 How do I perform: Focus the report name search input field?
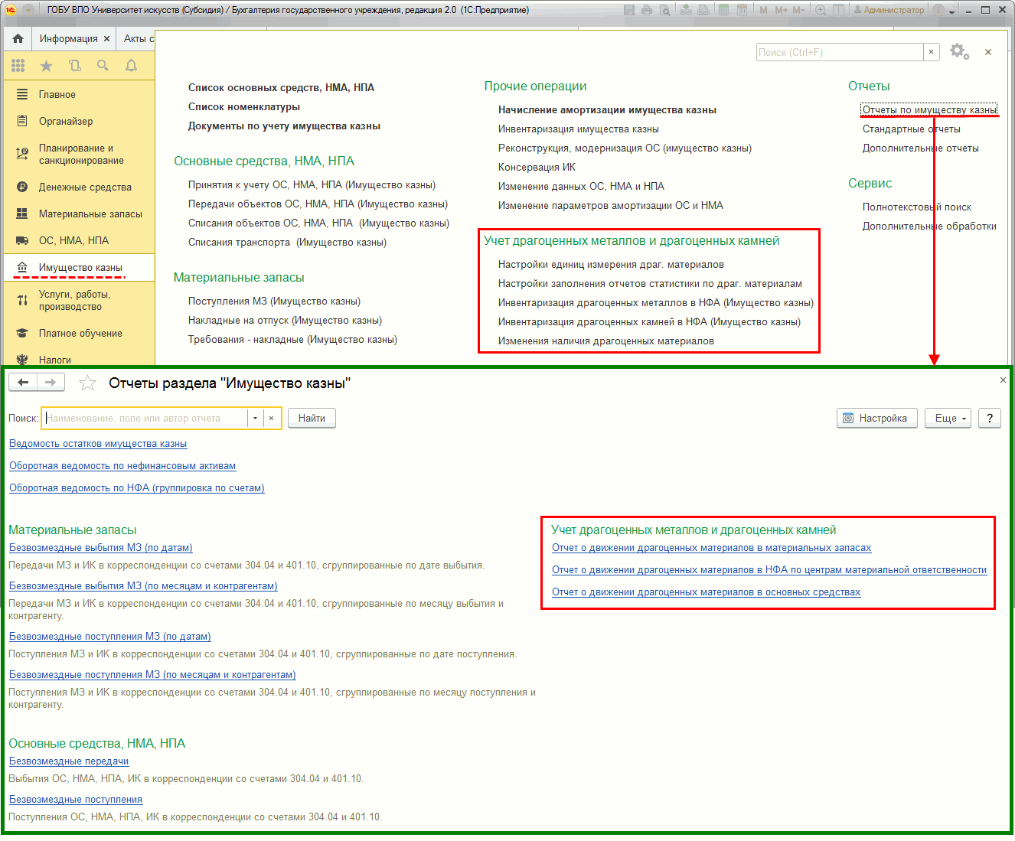coord(145,419)
